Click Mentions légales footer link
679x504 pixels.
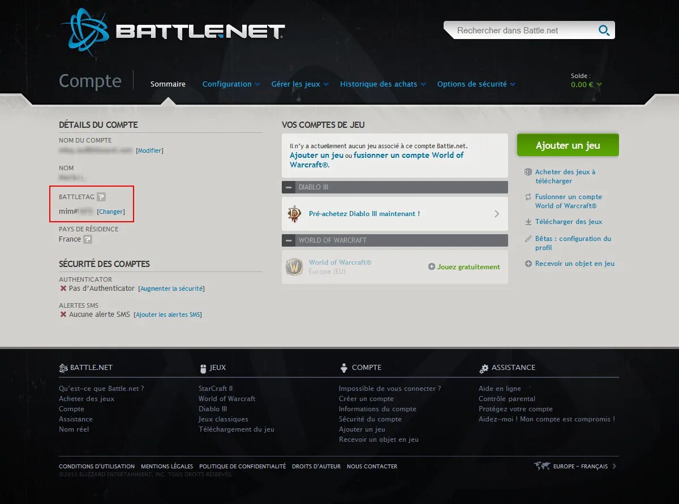tap(167, 467)
